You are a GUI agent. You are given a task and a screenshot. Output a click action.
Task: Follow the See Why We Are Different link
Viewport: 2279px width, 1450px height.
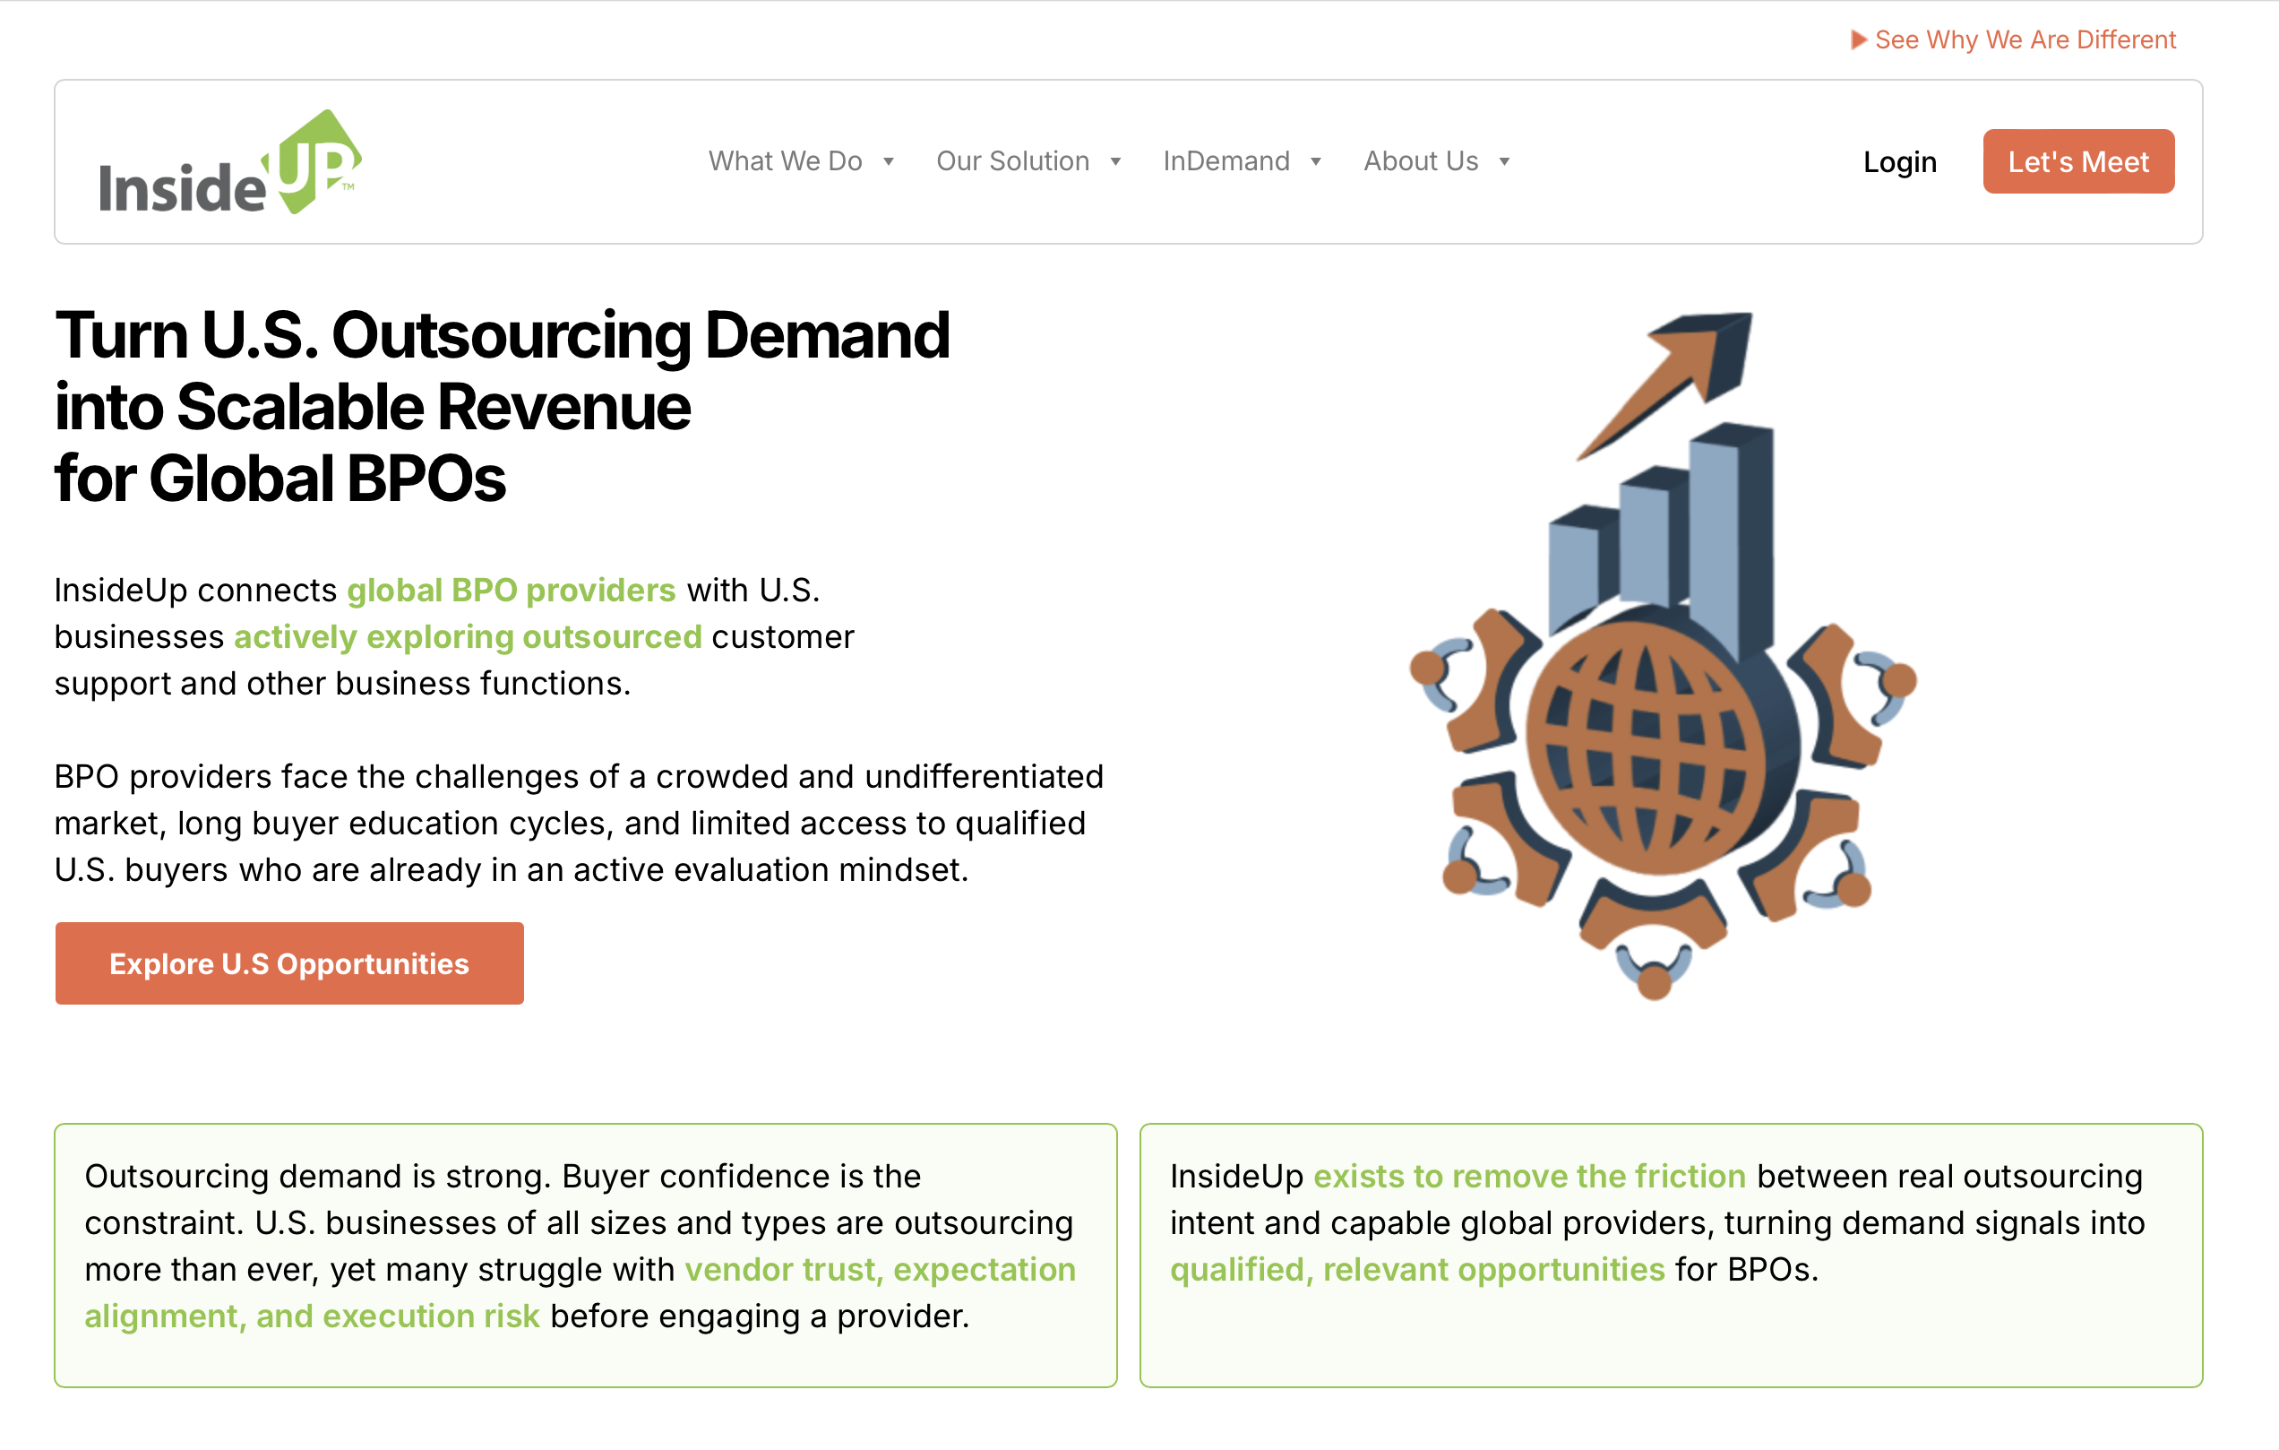point(2025,39)
